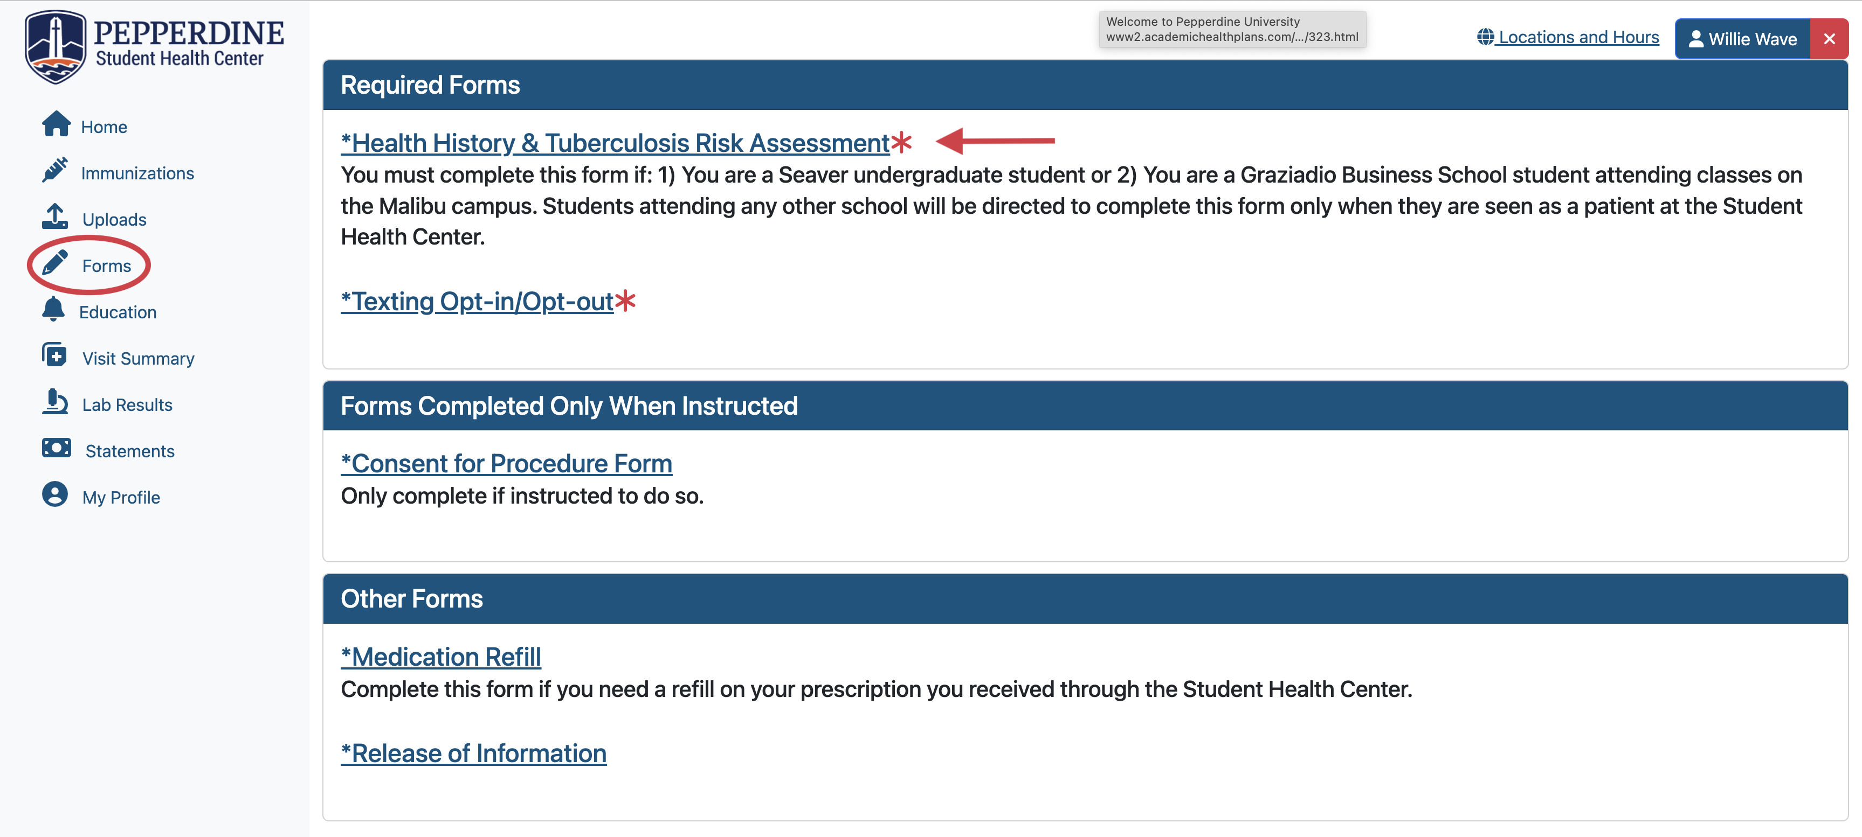Screen dimensions: 1862x837
Task: Click the Immunizations syringe icon
Action: click(55, 170)
